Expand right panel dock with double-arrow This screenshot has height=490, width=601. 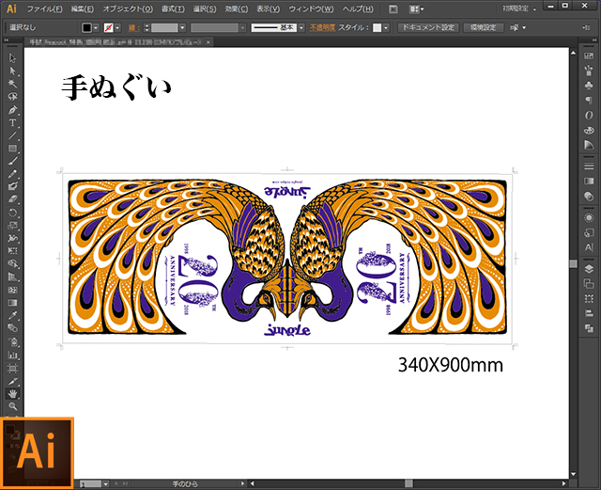(x=594, y=40)
